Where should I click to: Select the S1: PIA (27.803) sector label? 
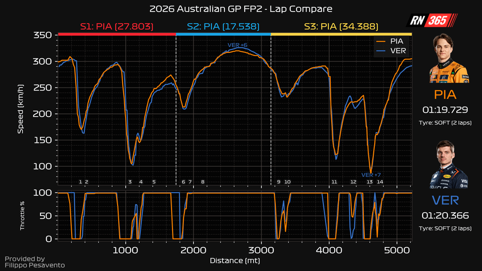[117, 26]
